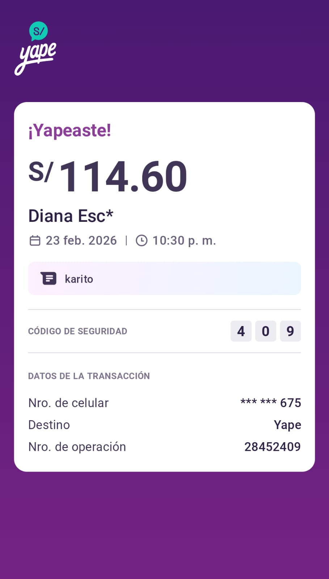Click the Destino value Yape
The width and height of the screenshot is (329, 579).
click(x=287, y=425)
